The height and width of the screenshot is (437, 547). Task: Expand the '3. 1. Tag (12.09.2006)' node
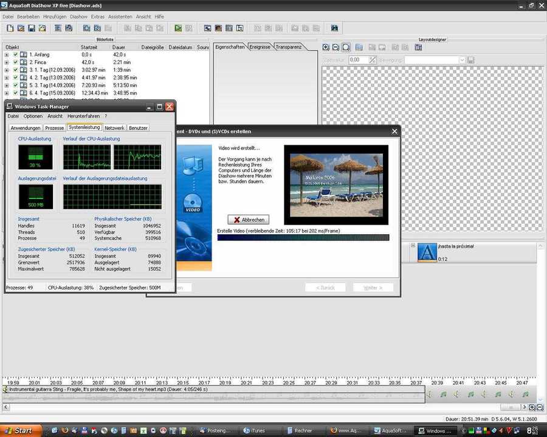7,70
